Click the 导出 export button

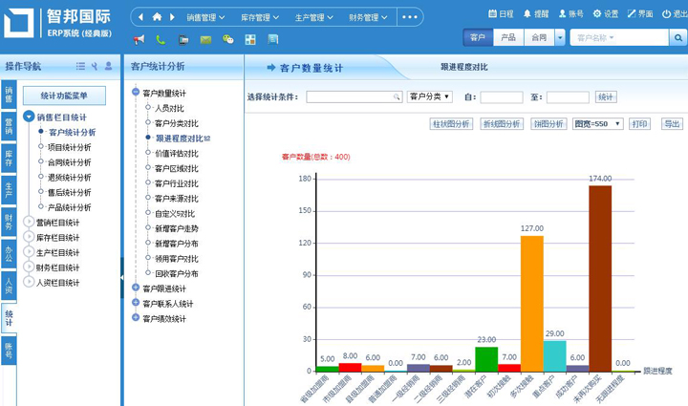[672, 124]
